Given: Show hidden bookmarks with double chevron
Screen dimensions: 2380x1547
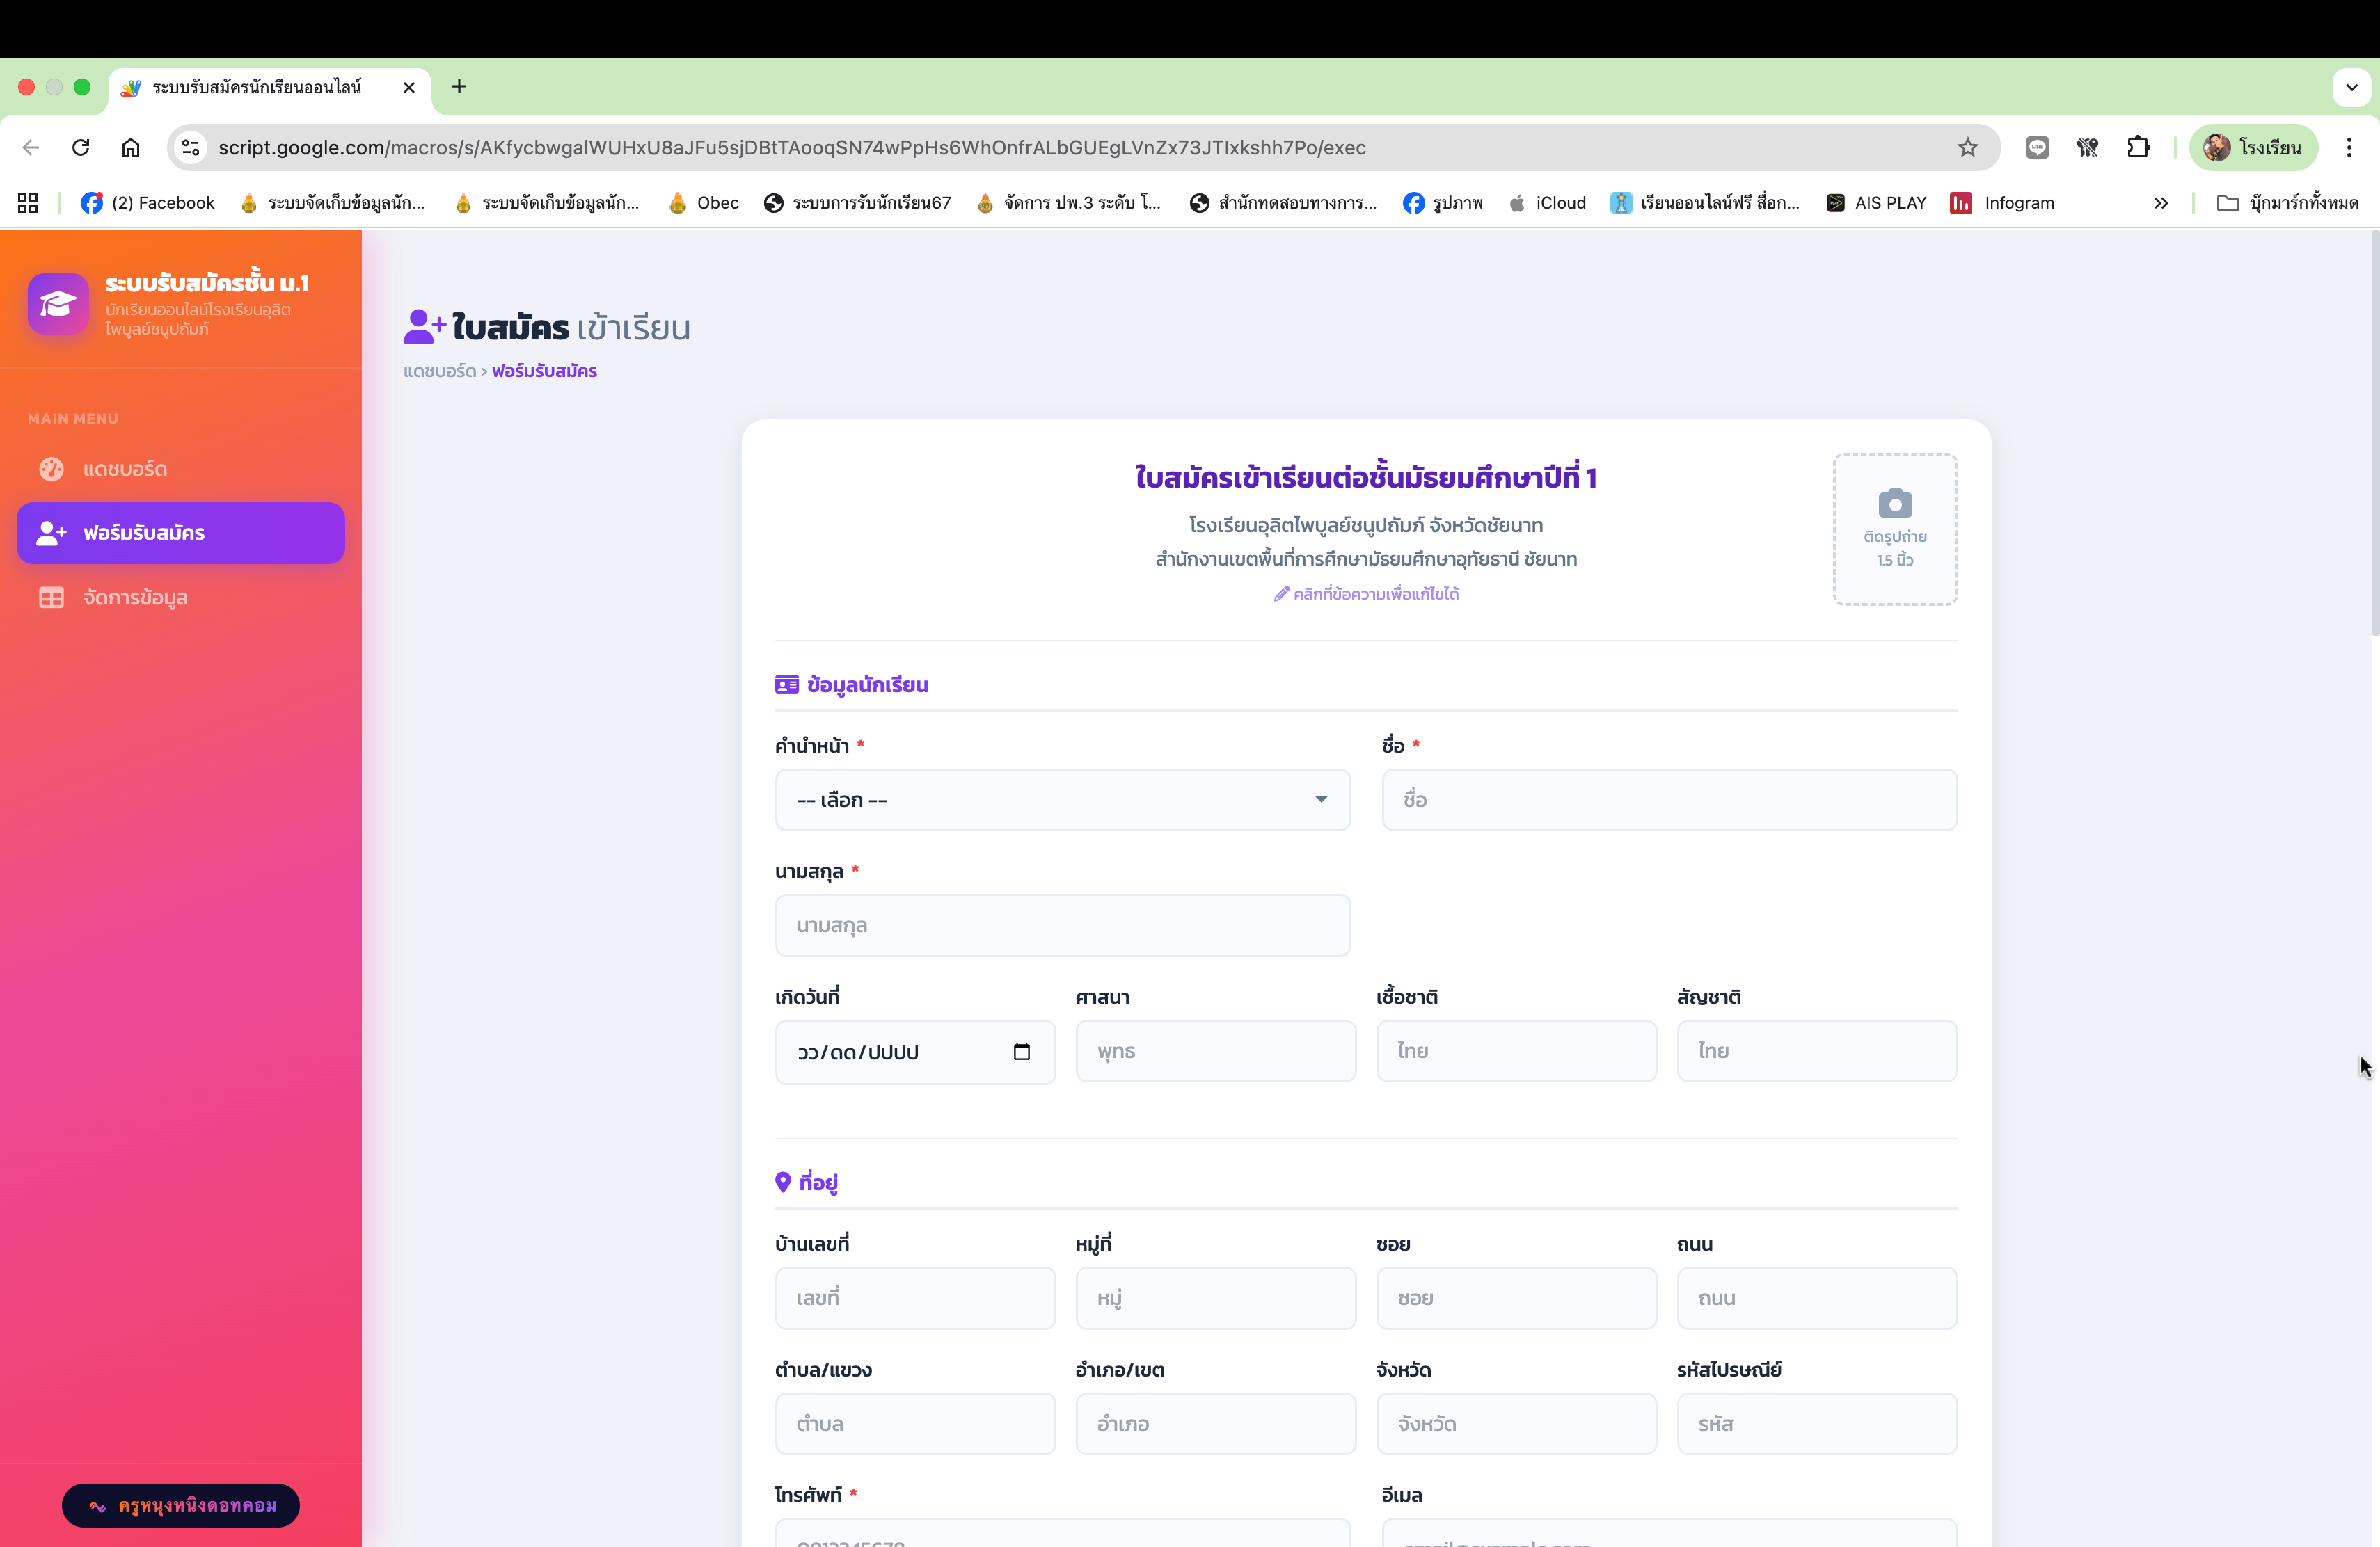Looking at the screenshot, I should click(2160, 203).
